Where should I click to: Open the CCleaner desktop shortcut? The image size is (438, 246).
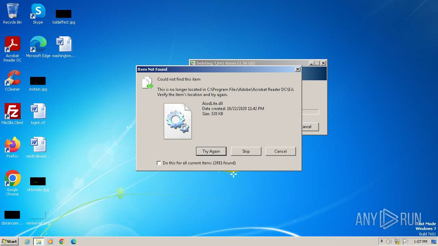click(x=12, y=81)
